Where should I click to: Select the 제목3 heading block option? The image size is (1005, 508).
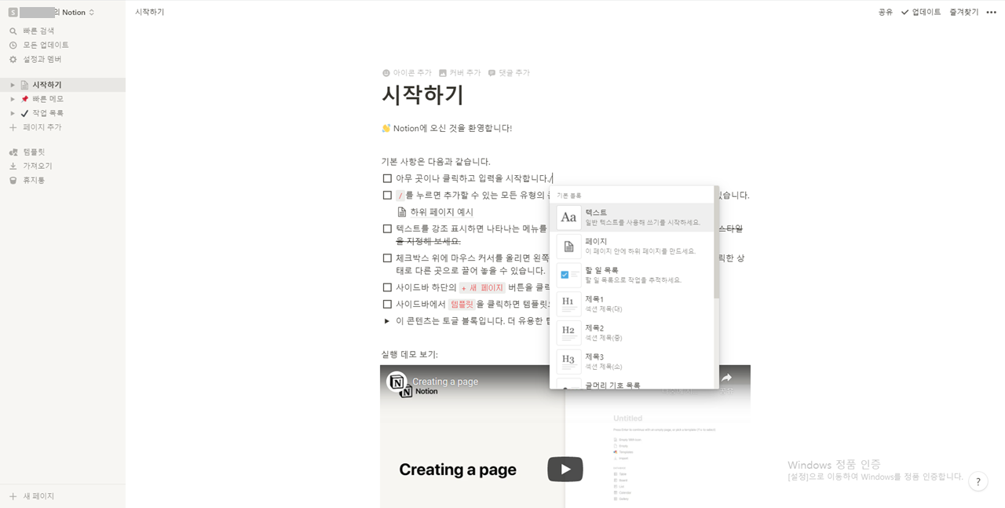[632, 362]
